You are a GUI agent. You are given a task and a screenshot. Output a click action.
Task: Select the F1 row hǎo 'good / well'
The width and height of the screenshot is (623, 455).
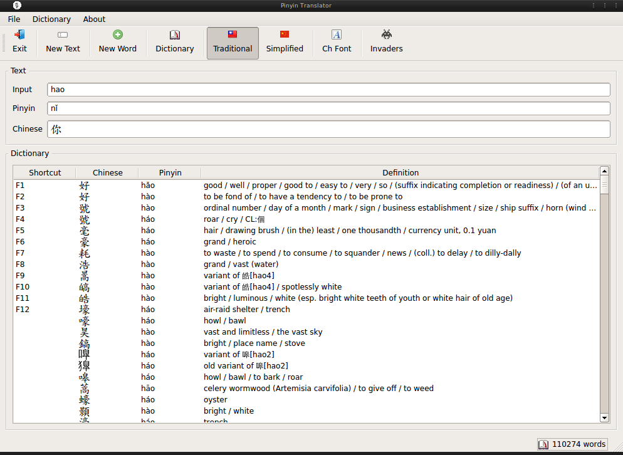click(306, 185)
